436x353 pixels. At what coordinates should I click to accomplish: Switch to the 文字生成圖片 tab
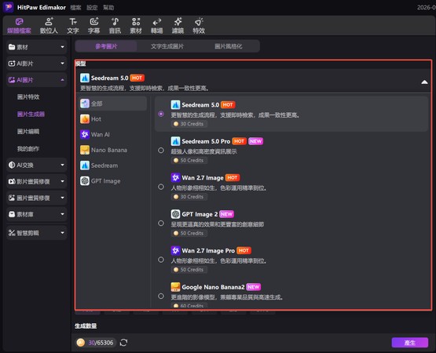point(167,46)
